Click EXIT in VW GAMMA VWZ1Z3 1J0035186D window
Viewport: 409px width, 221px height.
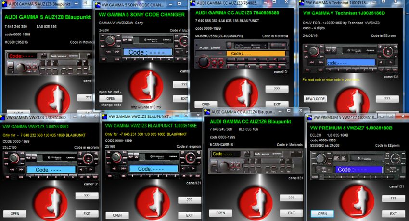[x=87, y=214]
